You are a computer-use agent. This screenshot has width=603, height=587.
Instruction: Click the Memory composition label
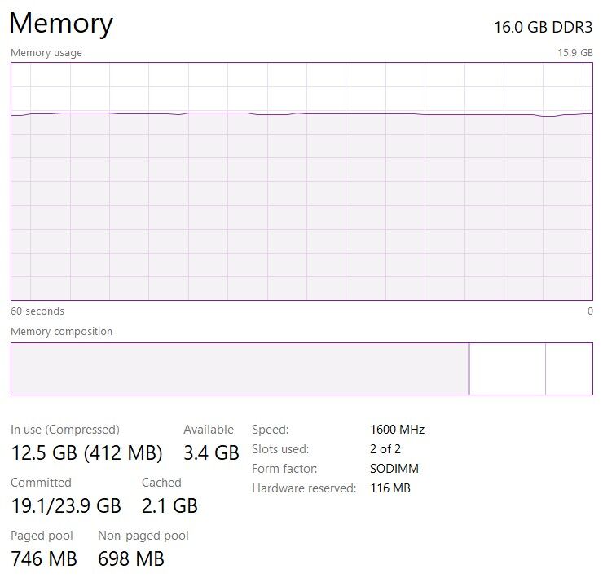62,332
